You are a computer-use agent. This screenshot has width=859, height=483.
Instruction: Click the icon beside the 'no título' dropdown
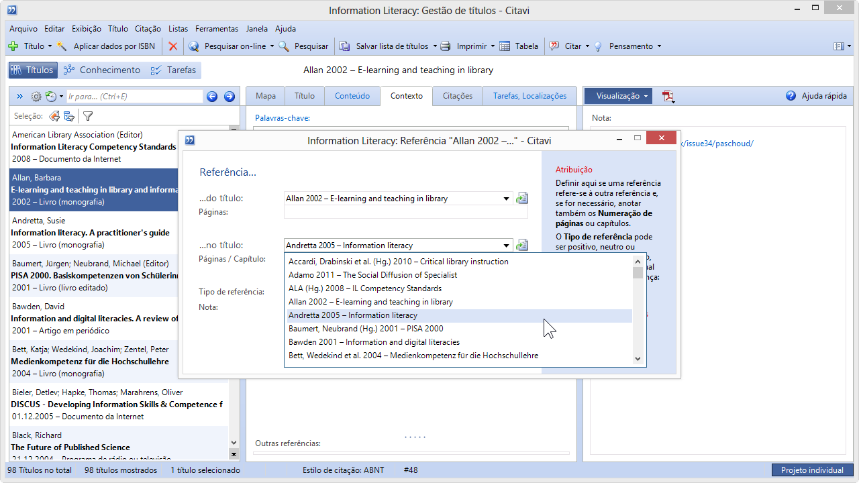click(x=522, y=245)
